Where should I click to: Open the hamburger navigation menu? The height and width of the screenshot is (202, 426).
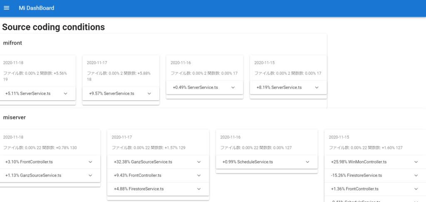(x=7, y=8)
